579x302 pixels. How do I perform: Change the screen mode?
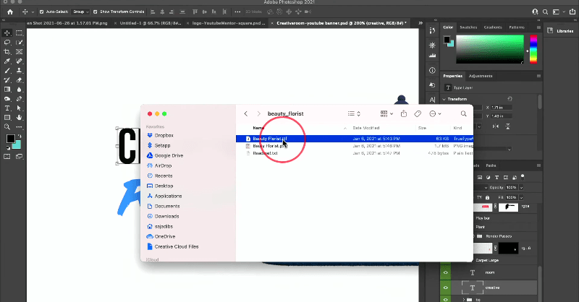coord(20,156)
